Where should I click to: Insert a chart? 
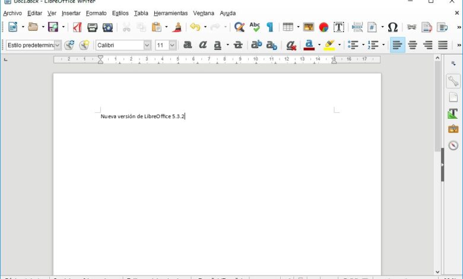pyautogui.click(x=324, y=27)
